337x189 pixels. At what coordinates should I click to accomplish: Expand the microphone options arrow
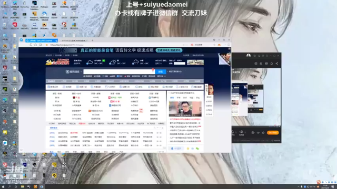pos(236,132)
